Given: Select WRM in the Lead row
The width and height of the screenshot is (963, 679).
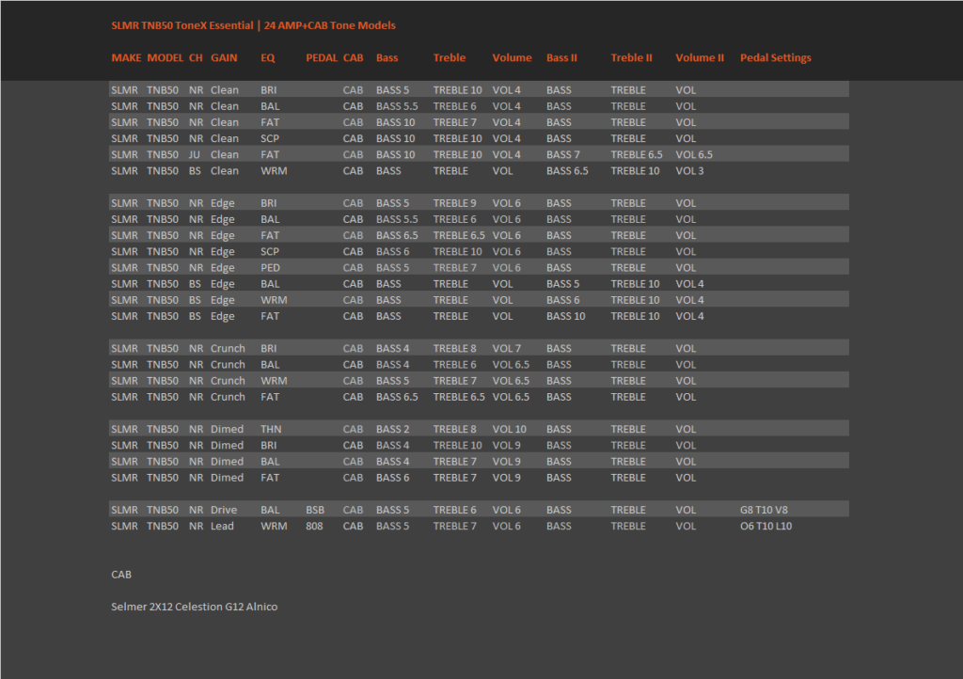Looking at the screenshot, I should pyautogui.click(x=274, y=526).
